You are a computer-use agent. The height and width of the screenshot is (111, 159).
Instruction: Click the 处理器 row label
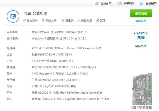tap(11, 48)
